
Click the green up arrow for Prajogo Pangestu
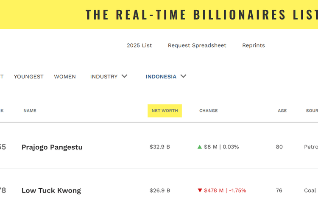(200, 147)
